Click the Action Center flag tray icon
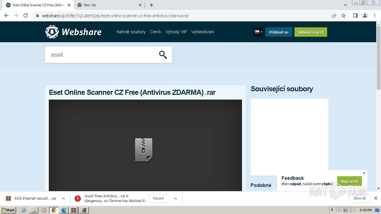The image size is (381, 214). [x=353, y=210]
